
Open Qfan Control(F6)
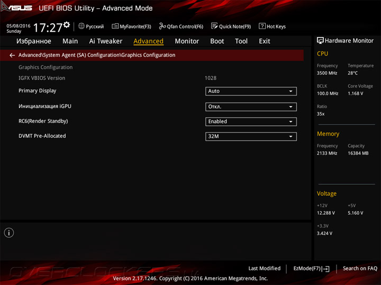(181, 26)
